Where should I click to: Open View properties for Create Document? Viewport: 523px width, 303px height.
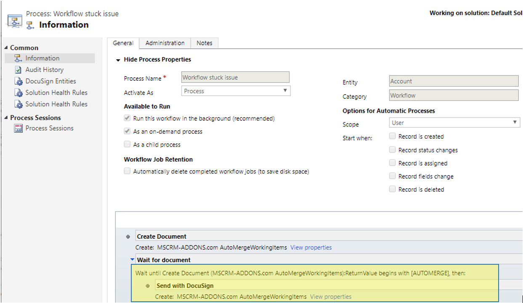click(311, 248)
